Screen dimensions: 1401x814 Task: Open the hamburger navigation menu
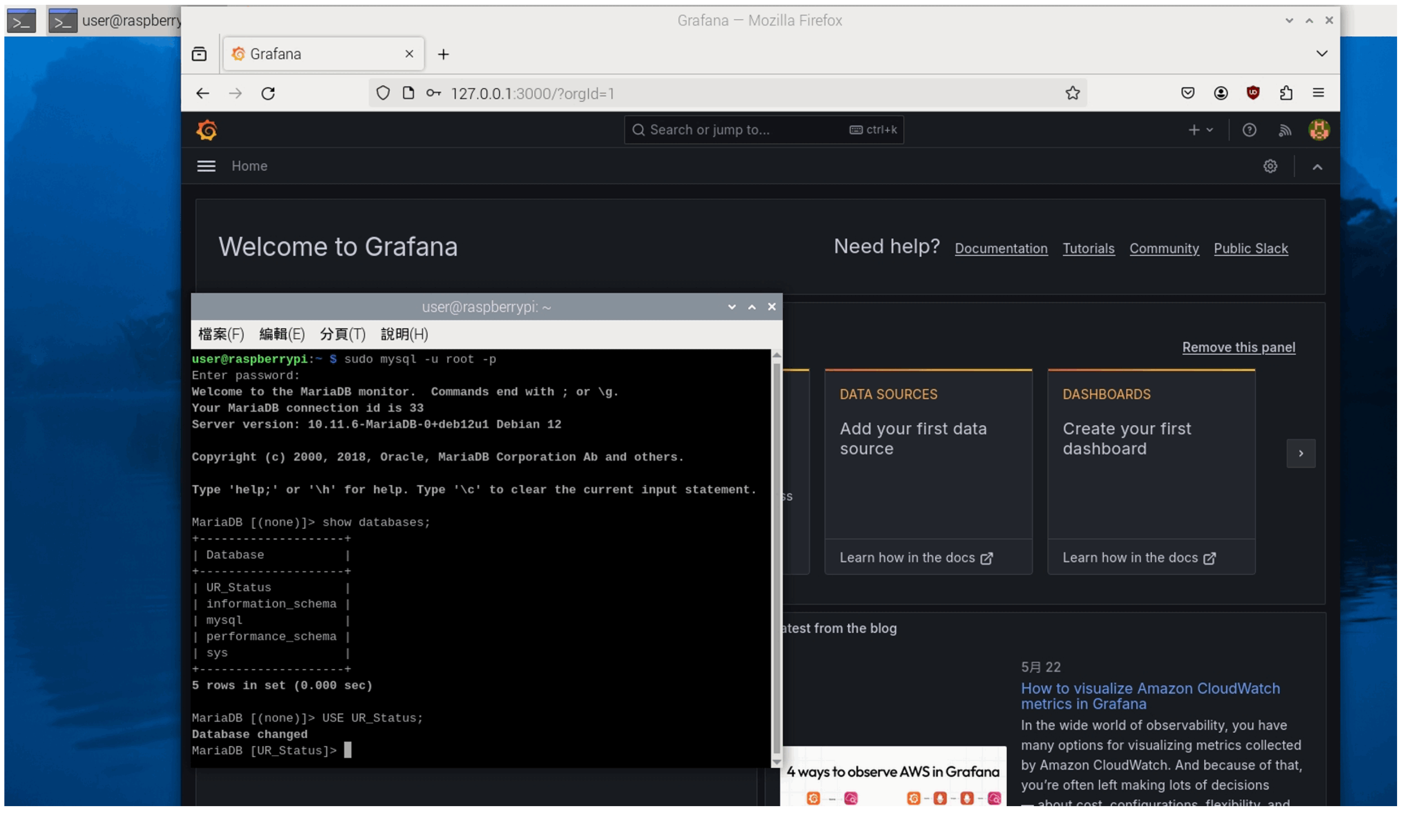tap(206, 166)
